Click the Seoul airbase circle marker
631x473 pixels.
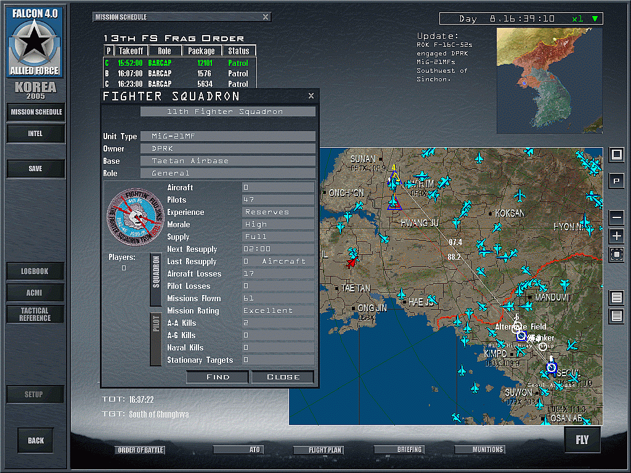coord(552,367)
